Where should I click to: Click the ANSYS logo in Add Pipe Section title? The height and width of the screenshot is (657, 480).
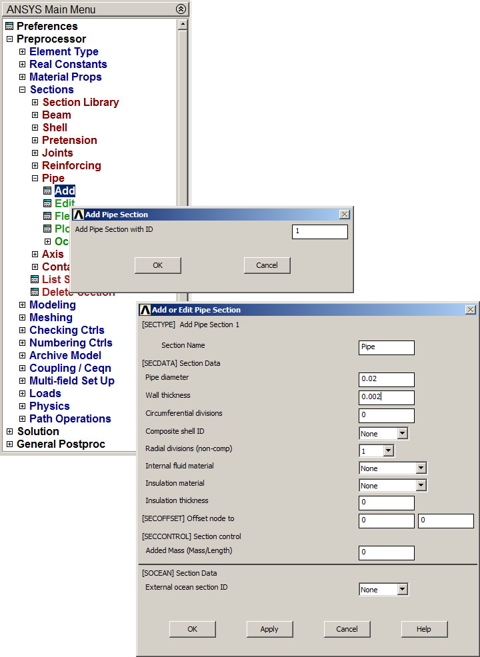pos(79,215)
